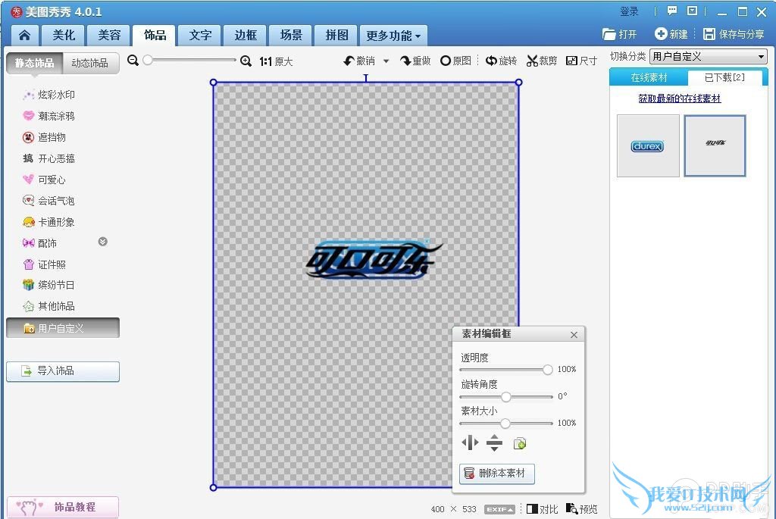Switch to 在线素材 tab
Viewport: 776px width, 519px height.
click(649, 78)
